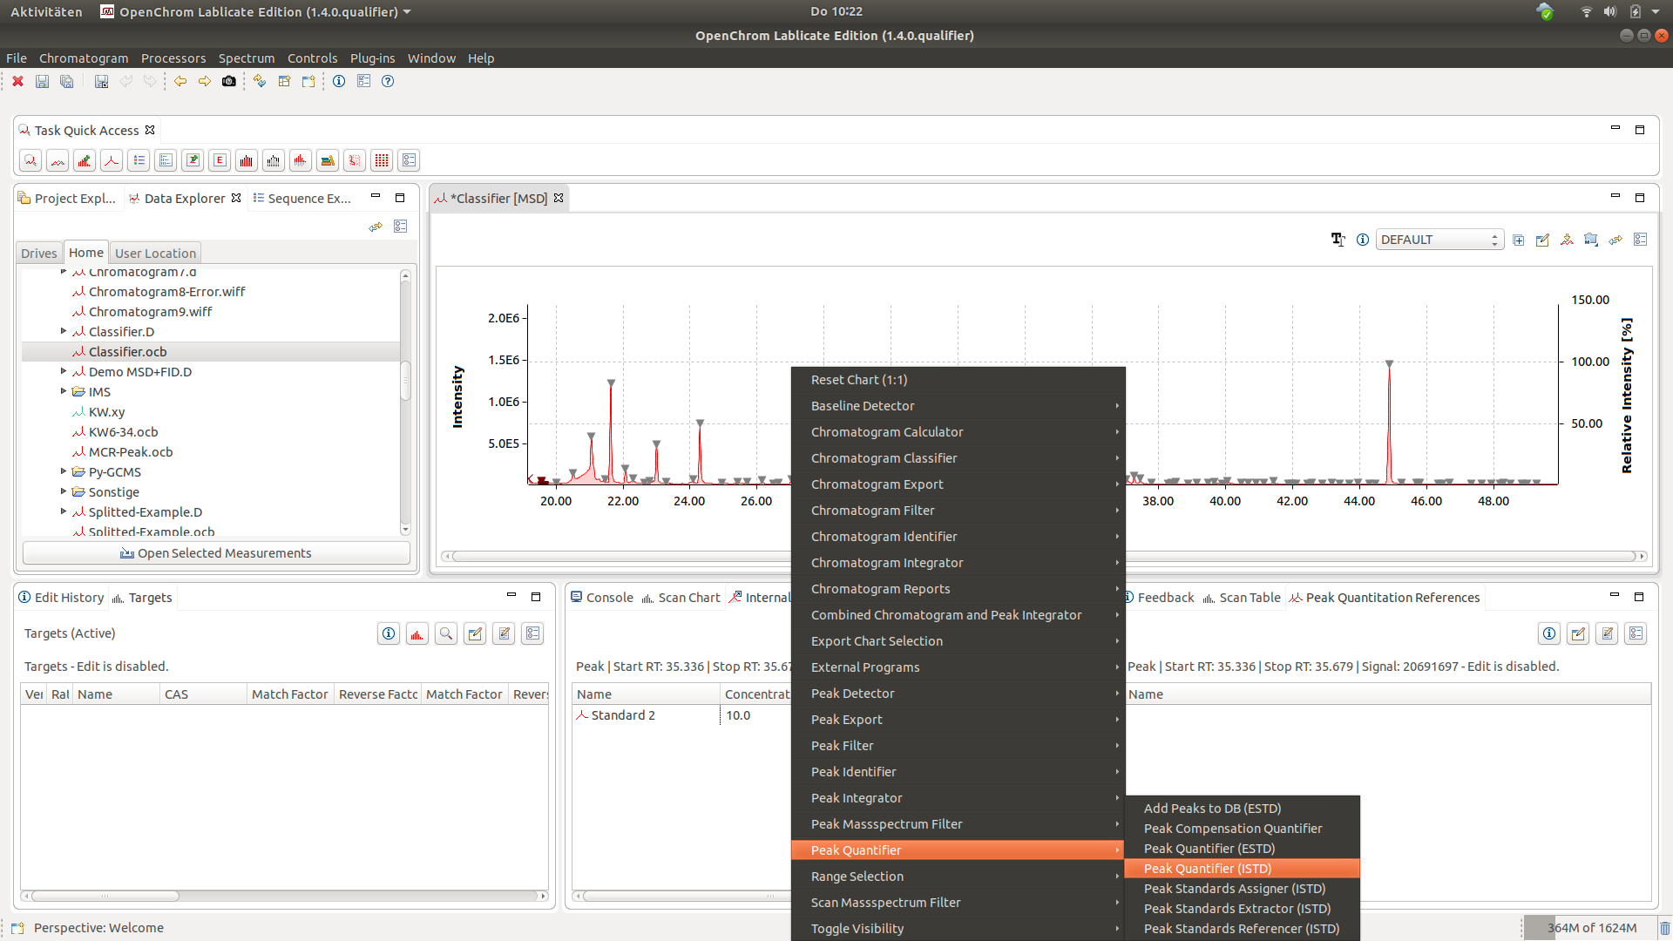Click the yellow forward arrow in toolbar
This screenshot has width=1673, height=941.
click(x=205, y=81)
